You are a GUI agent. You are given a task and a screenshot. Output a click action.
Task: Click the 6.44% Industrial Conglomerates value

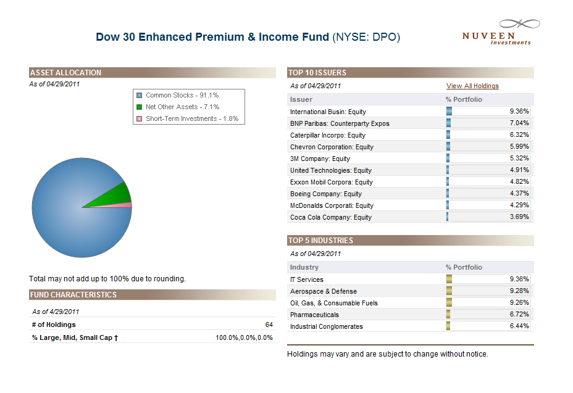[x=519, y=325]
